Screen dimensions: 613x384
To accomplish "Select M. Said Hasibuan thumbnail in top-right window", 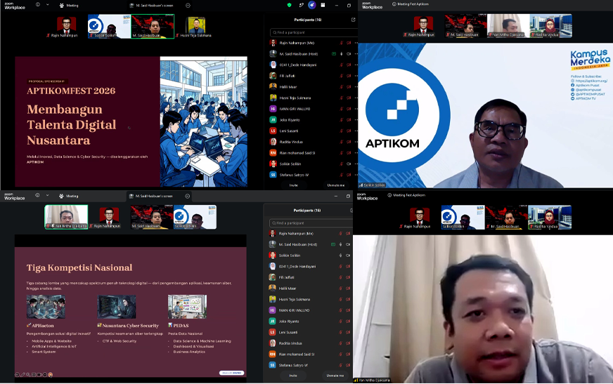I will click(465, 26).
